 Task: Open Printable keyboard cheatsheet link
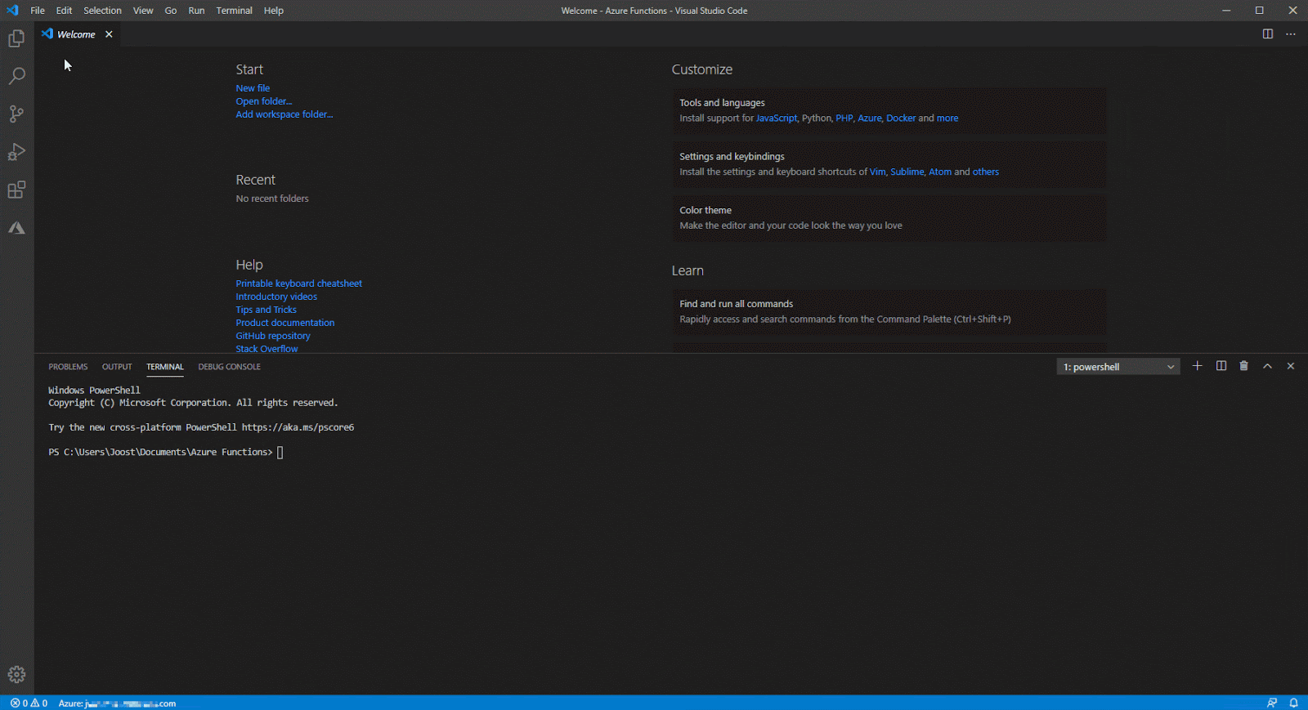pyautogui.click(x=299, y=284)
